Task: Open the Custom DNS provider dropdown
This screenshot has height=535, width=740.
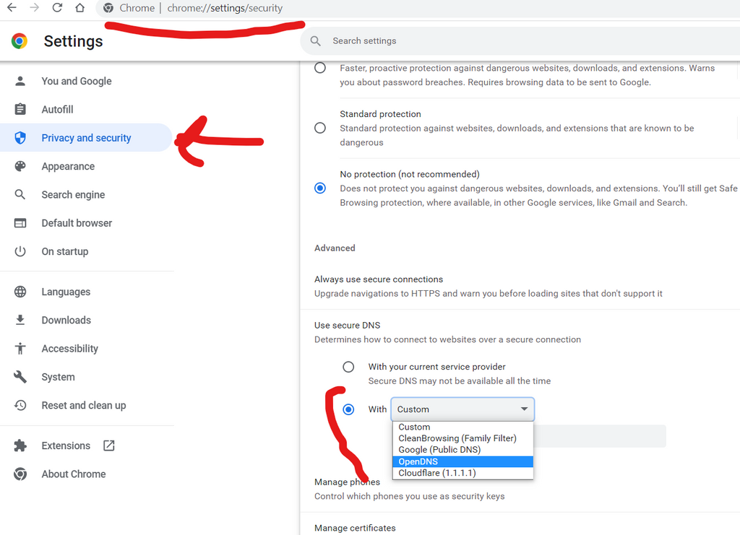Action: coord(462,409)
